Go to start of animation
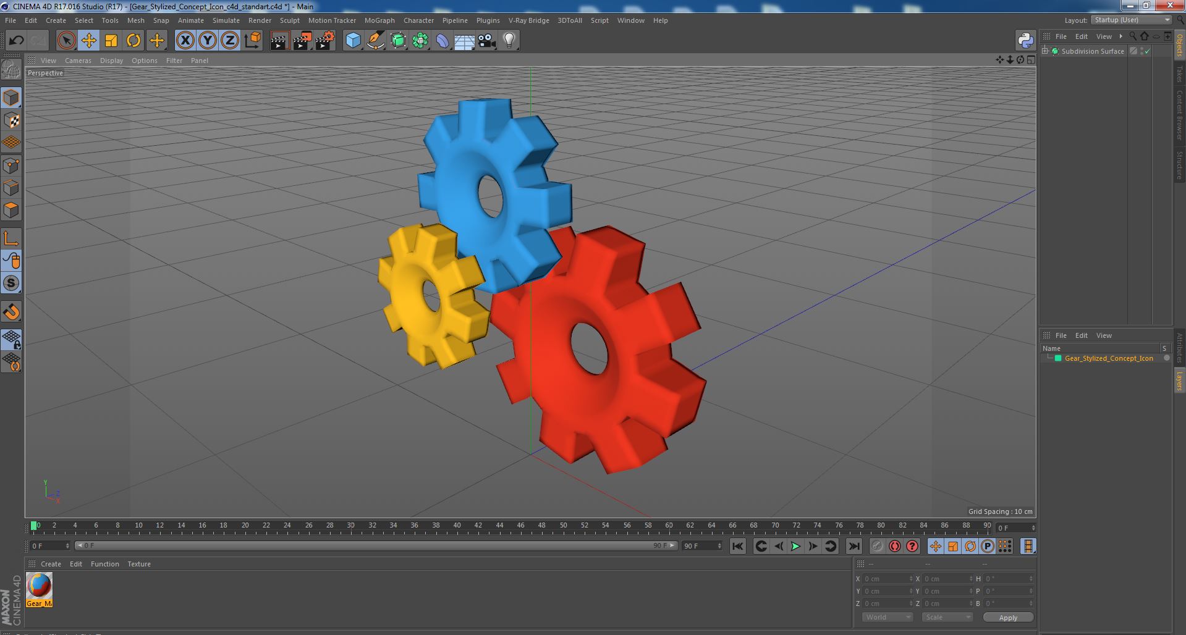This screenshot has width=1186, height=635. tap(737, 546)
